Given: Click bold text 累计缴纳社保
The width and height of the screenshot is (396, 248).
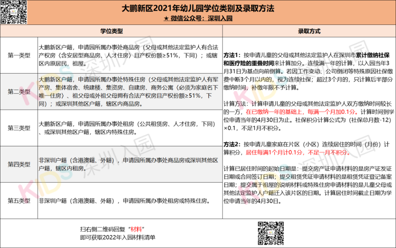Looking at the screenshot, I should point(372,55).
